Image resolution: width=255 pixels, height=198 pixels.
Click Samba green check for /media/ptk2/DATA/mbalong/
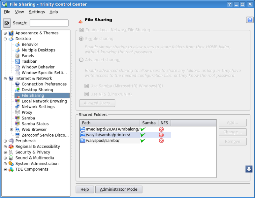(x=143, y=129)
